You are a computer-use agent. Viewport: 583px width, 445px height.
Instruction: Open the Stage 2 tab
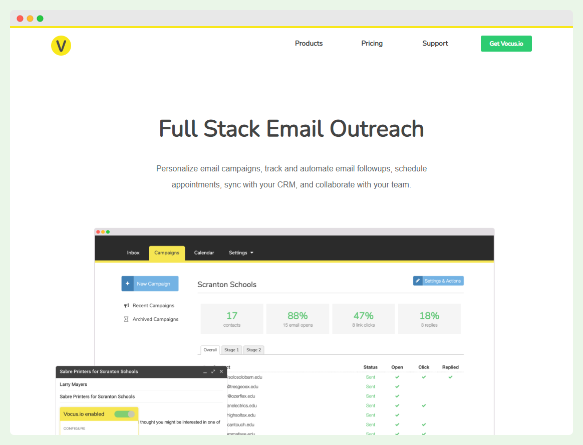(253, 350)
